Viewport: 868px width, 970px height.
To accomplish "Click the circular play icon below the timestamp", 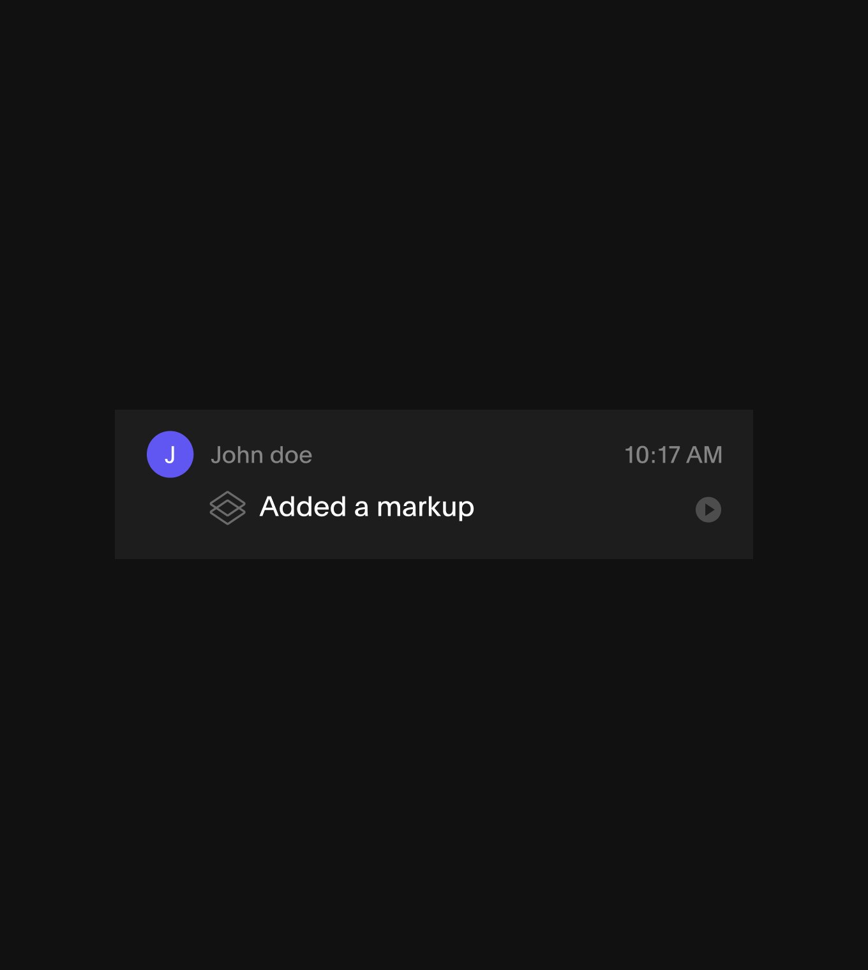I will pos(708,509).
